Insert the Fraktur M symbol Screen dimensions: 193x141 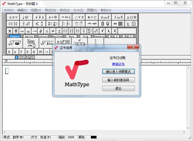tap(41, 52)
